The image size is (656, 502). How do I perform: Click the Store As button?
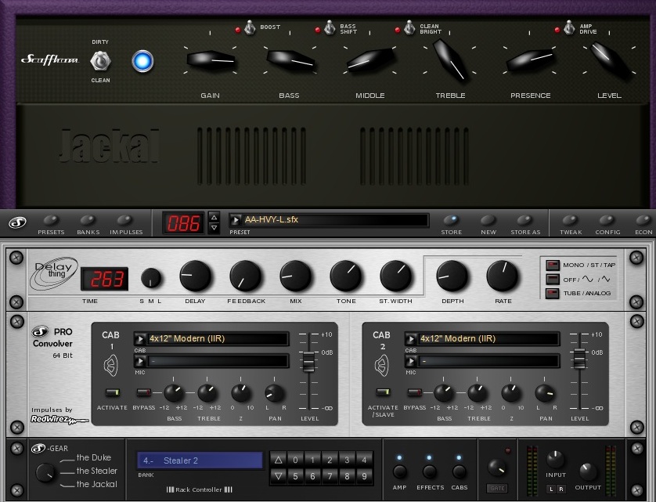click(525, 220)
